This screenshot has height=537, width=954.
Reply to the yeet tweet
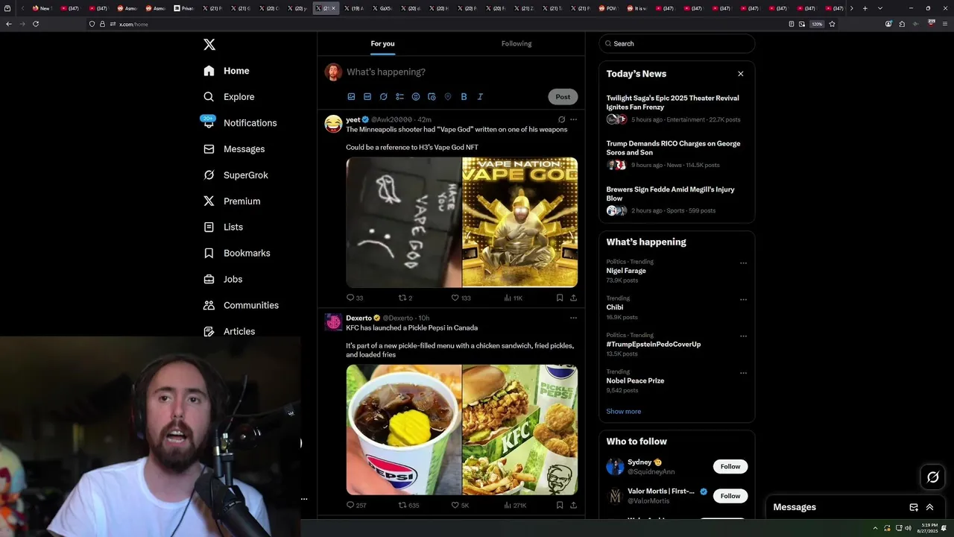point(355,298)
